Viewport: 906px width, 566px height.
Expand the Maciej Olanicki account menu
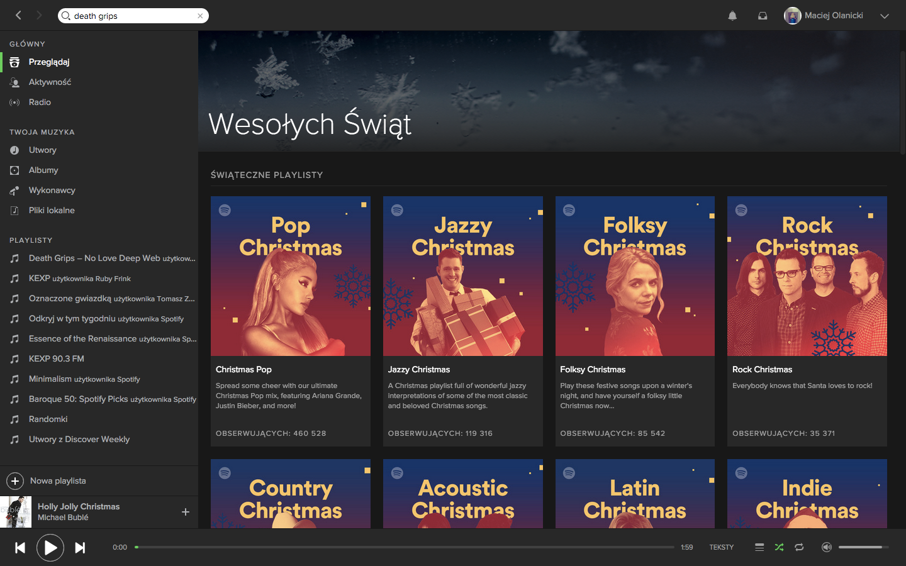884,16
